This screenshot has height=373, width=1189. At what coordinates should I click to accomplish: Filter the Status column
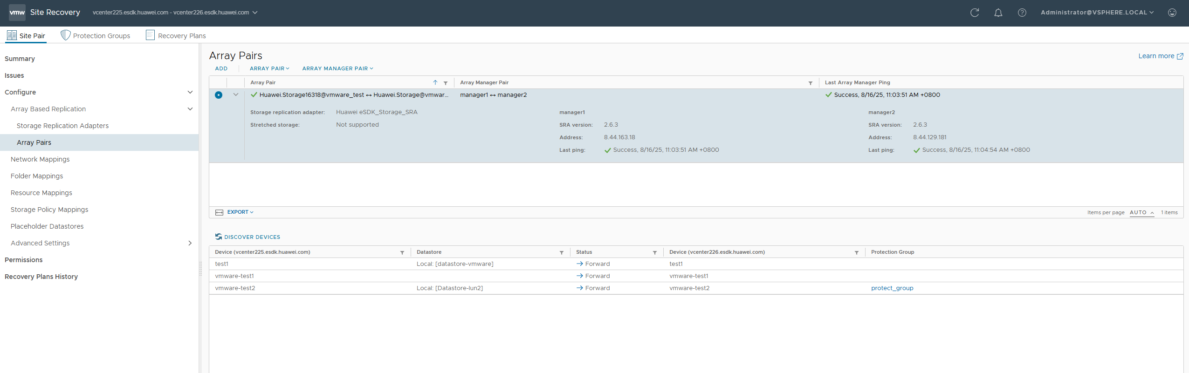point(655,252)
